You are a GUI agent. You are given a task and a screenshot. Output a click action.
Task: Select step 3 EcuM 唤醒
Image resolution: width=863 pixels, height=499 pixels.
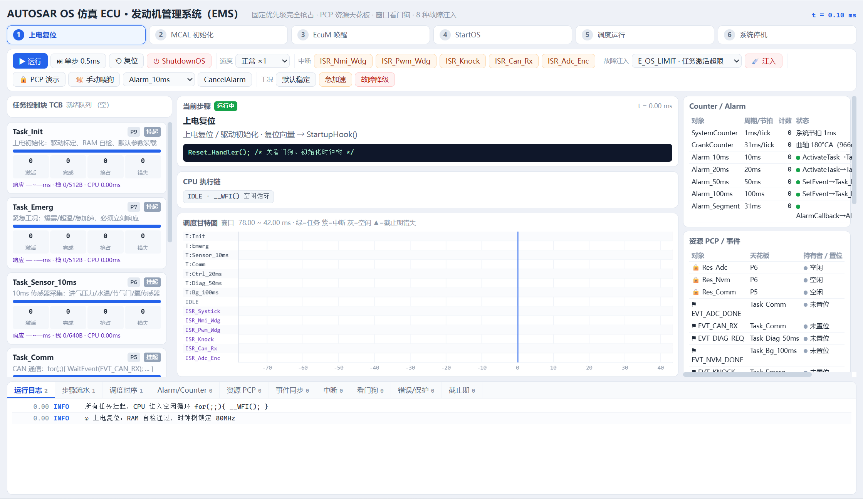(361, 35)
